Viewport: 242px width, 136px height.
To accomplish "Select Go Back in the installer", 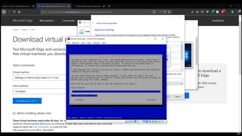I will point(80,100).
